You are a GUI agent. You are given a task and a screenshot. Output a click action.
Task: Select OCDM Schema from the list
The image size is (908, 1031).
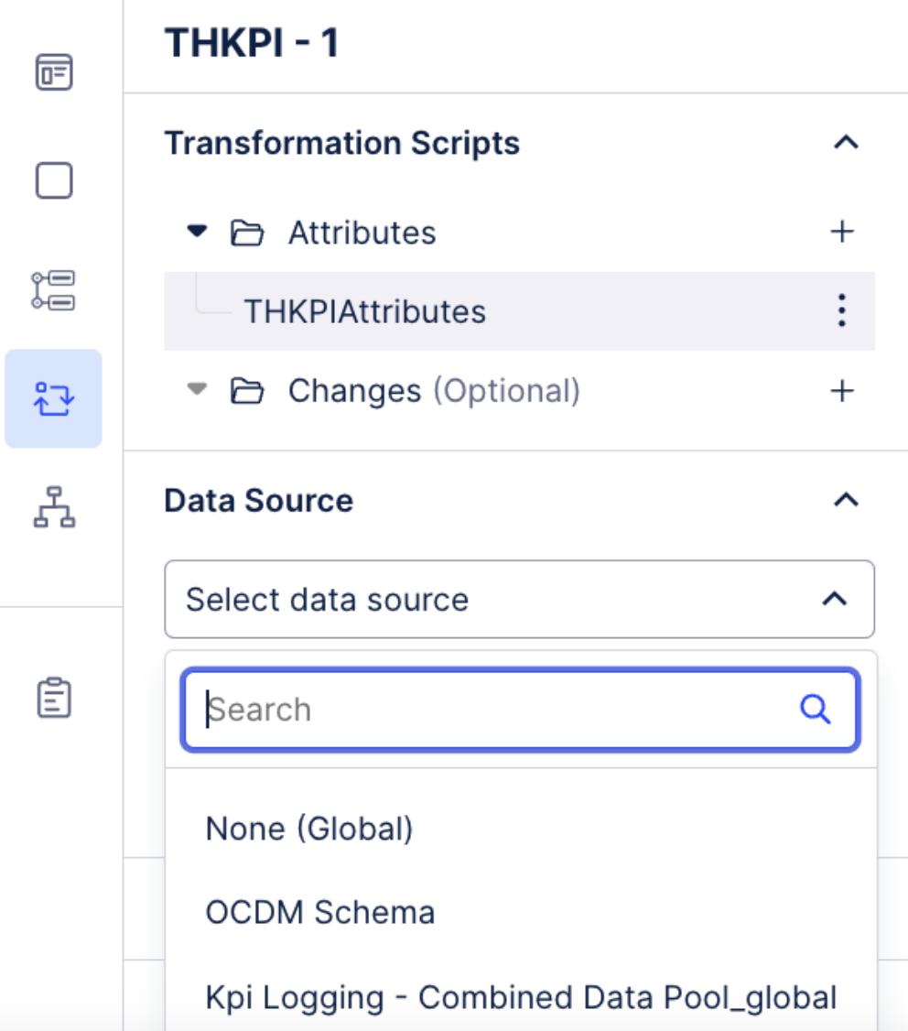point(320,912)
